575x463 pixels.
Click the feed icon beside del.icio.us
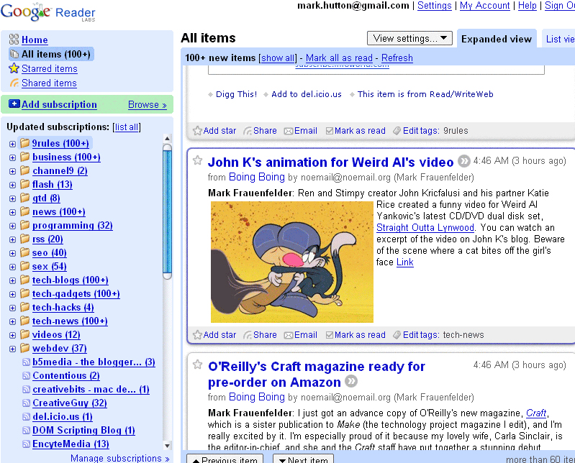pyautogui.click(x=26, y=417)
